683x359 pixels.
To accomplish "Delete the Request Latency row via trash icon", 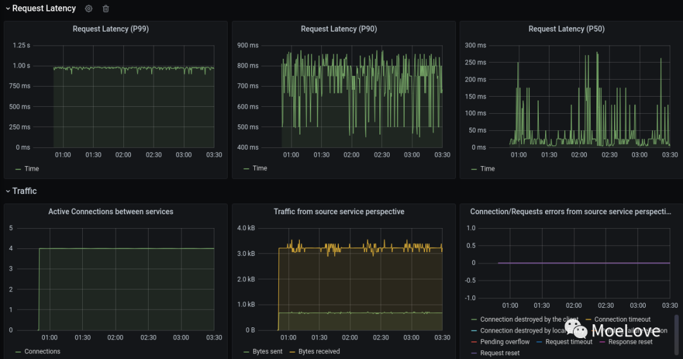I will click(x=106, y=9).
